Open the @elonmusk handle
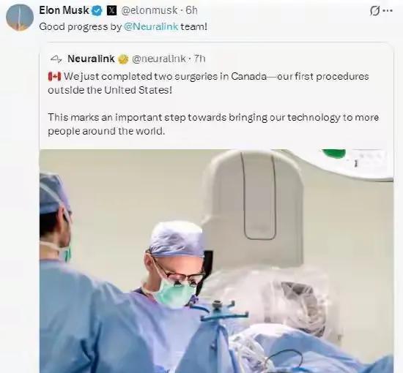 pyautogui.click(x=149, y=11)
